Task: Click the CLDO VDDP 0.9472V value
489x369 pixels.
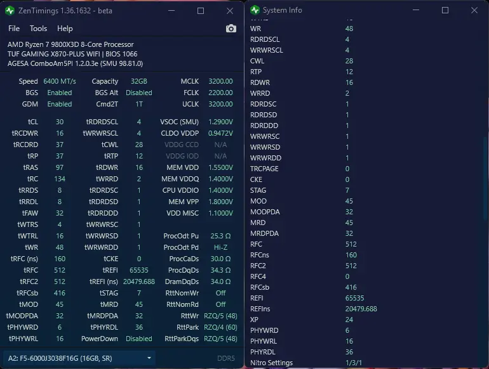Action: 220,133
